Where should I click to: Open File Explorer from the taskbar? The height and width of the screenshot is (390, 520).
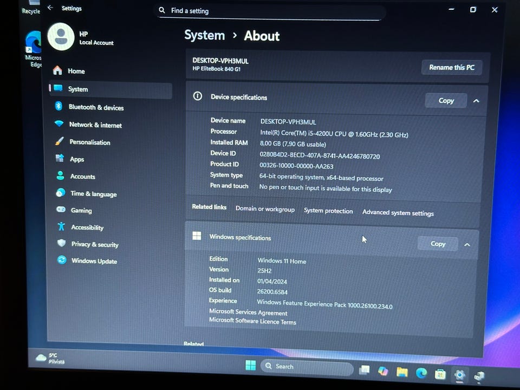(x=402, y=372)
